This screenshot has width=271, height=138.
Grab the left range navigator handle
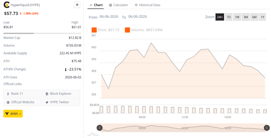coord(100,128)
